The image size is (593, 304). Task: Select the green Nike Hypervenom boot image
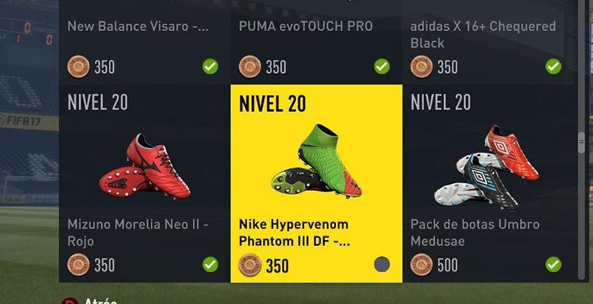click(x=316, y=161)
